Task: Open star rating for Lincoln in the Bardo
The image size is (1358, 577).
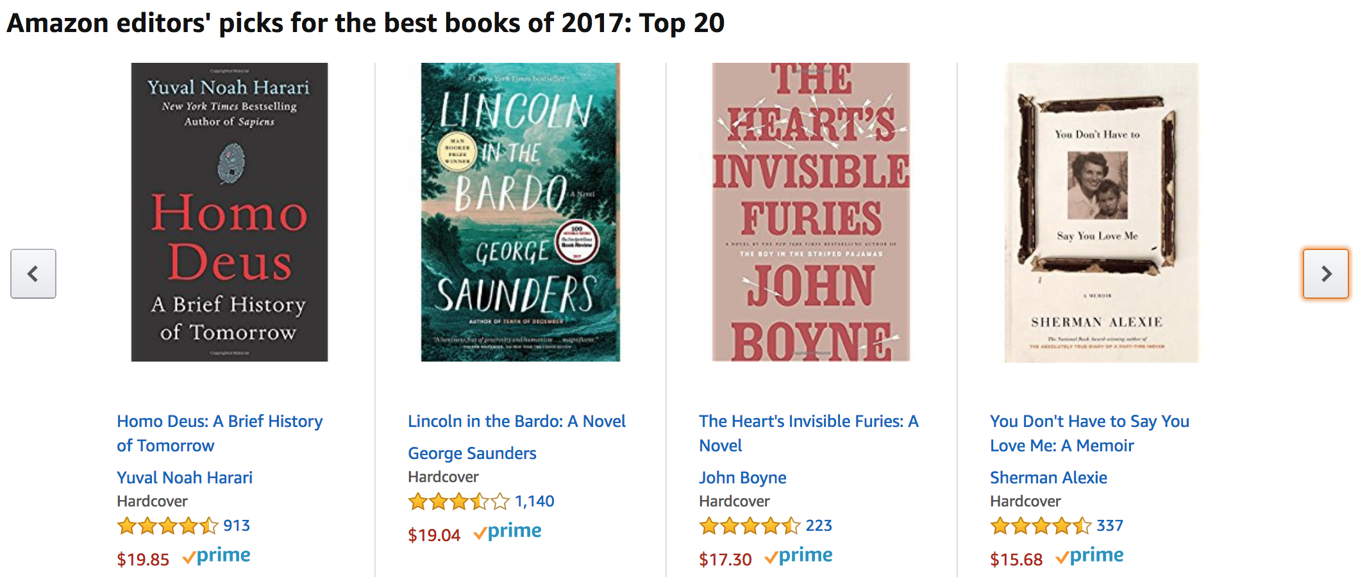Action: 459,501
